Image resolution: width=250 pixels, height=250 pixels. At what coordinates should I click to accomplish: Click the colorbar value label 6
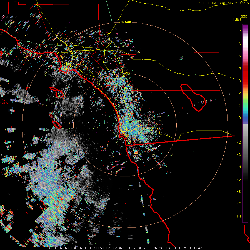[240, 44]
